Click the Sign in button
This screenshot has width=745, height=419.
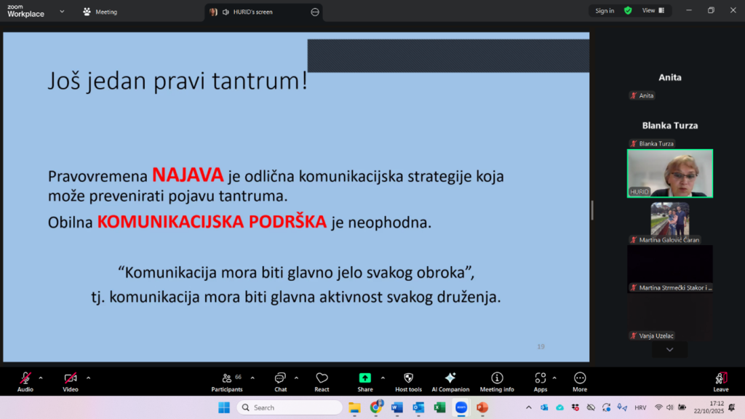pyautogui.click(x=604, y=11)
